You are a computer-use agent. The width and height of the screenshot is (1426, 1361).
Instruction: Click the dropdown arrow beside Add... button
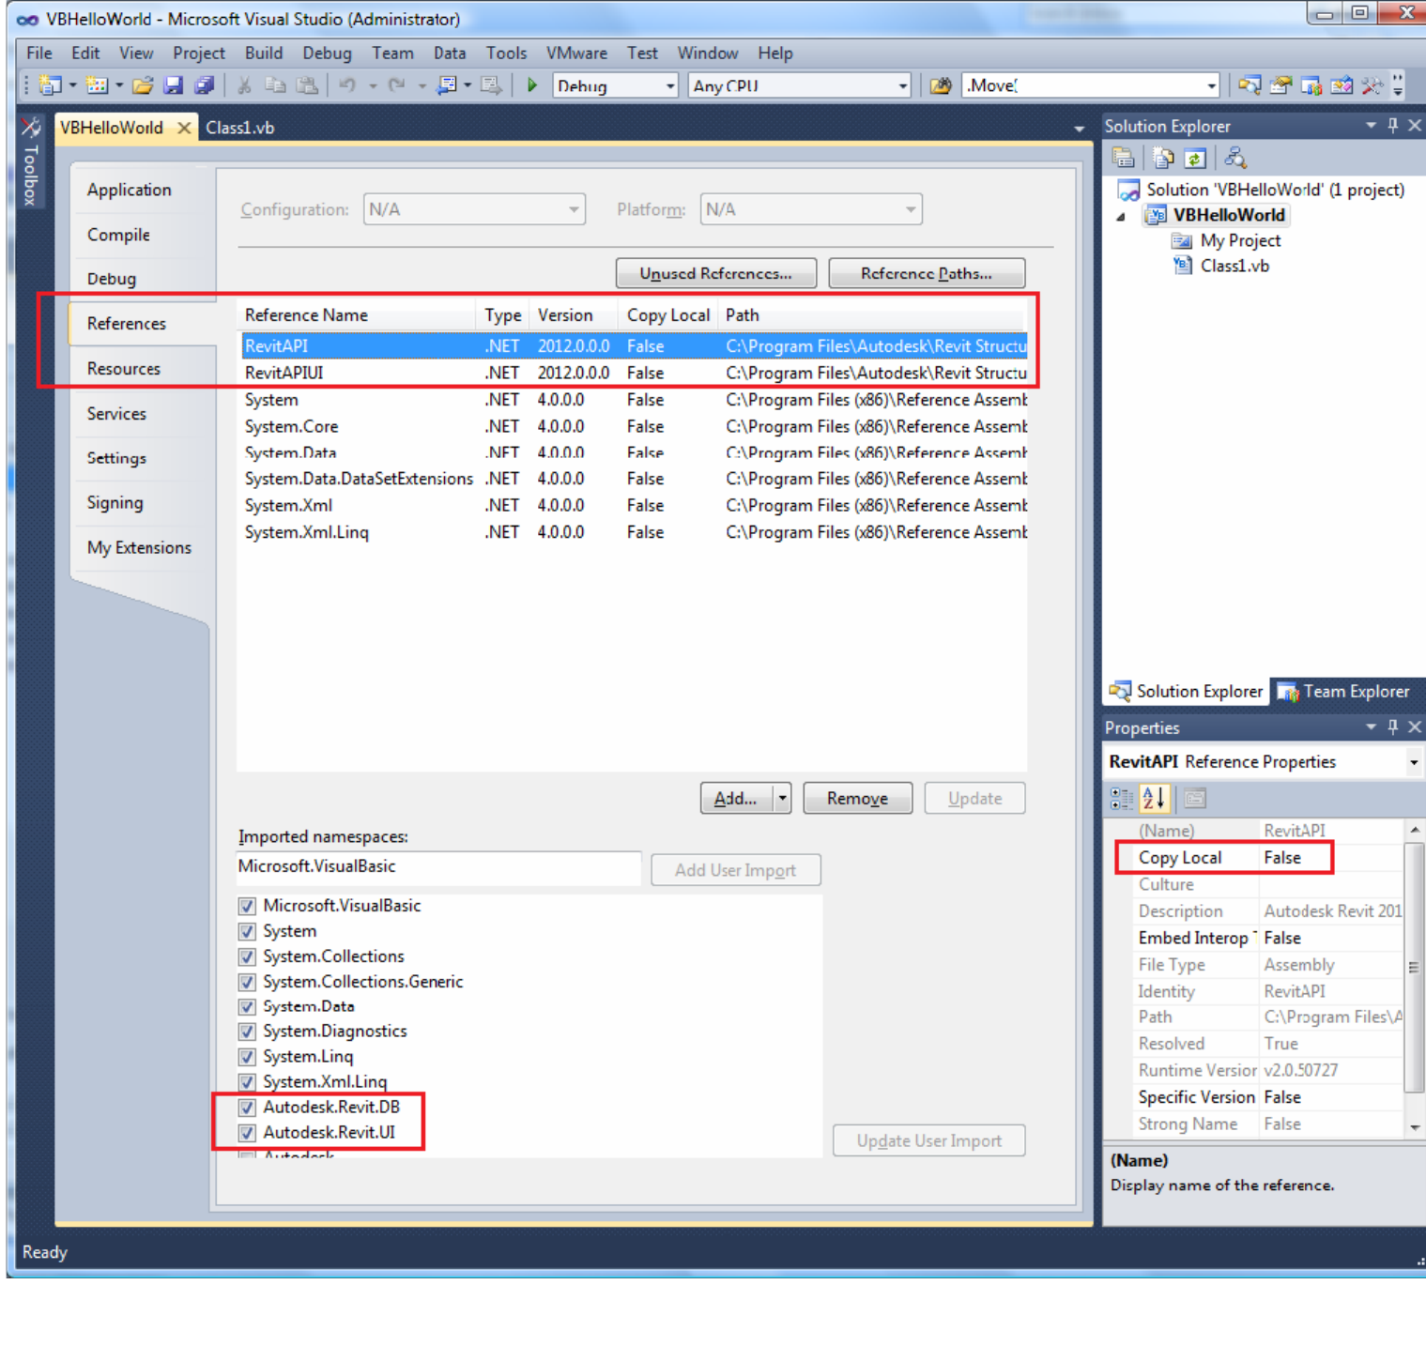(x=782, y=799)
